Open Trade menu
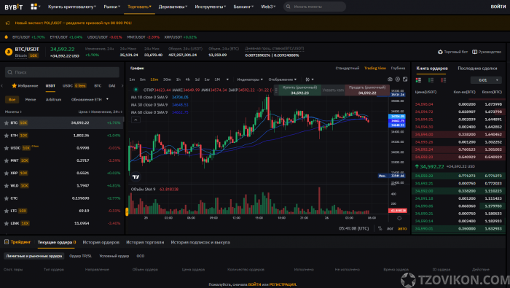This screenshot has width=510, height=288. [139, 7]
